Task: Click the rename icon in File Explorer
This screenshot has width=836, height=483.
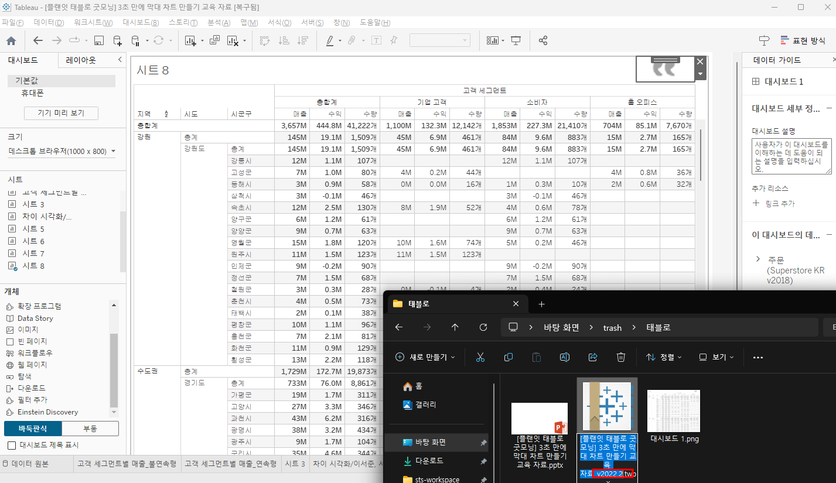Action: 565,357
